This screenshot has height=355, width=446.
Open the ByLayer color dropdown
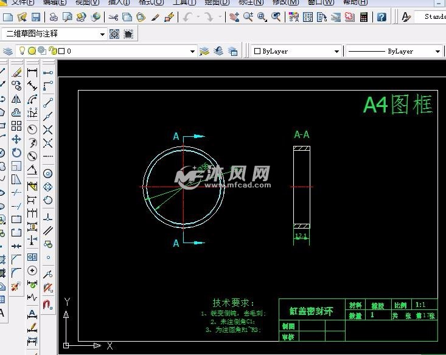click(x=336, y=52)
